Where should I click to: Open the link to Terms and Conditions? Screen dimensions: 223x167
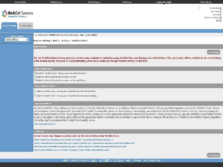point(45,124)
